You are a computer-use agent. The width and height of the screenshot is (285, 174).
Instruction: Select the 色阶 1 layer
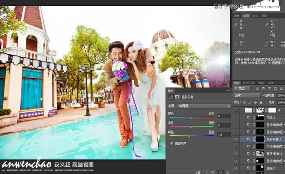272,168
